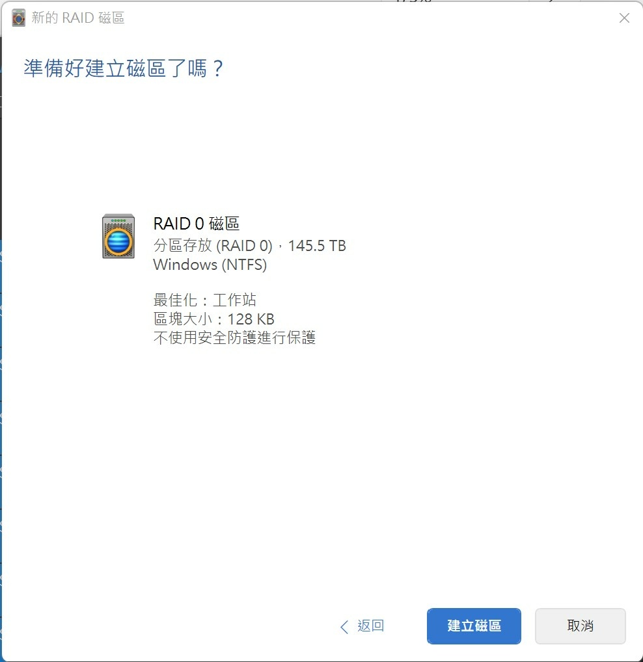Click the 不使用安全防護進行保護 line
This screenshot has width=643, height=662.
pos(234,338)
